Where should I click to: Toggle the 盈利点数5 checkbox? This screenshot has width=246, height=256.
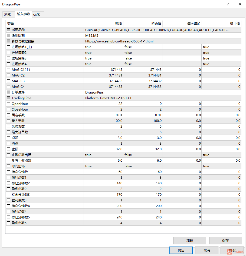(x=8, y=223)
